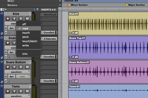Select 'read' automation mode

(29, 28)
